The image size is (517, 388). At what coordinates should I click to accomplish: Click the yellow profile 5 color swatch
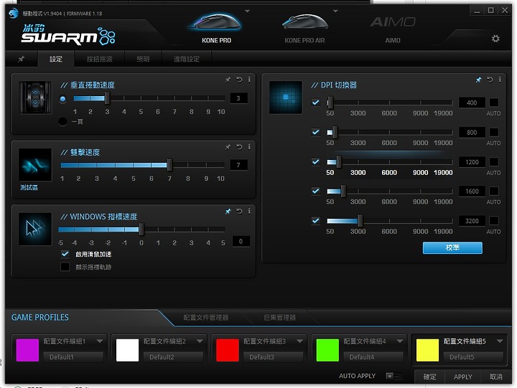click(x=427, y=350)
